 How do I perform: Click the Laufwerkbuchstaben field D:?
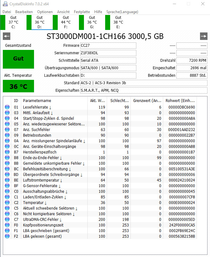point(108,75)
